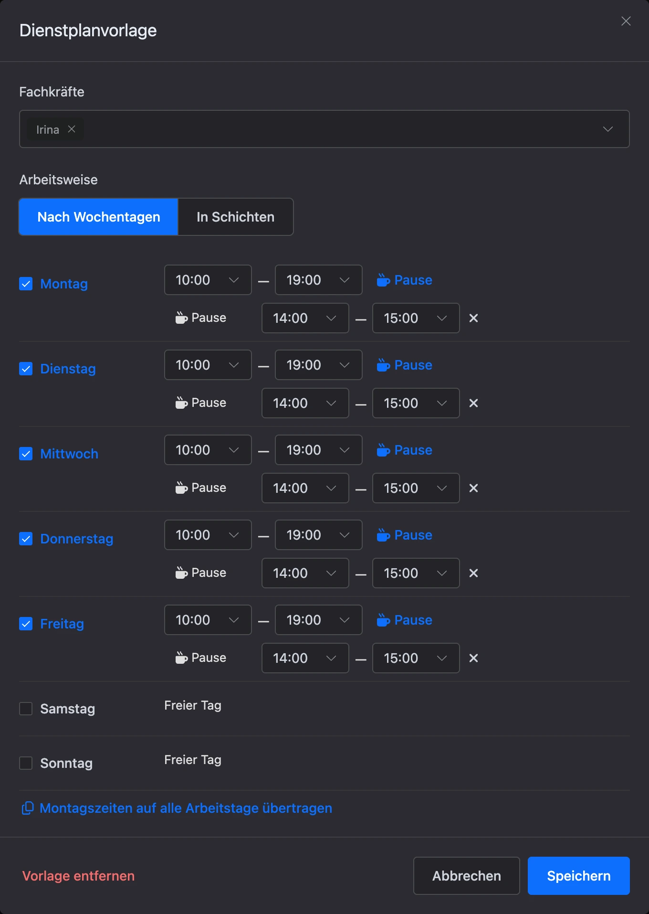Delete Tuesday's pause entry
This screenshot has width=649, height=914.
tap(473, 403)
